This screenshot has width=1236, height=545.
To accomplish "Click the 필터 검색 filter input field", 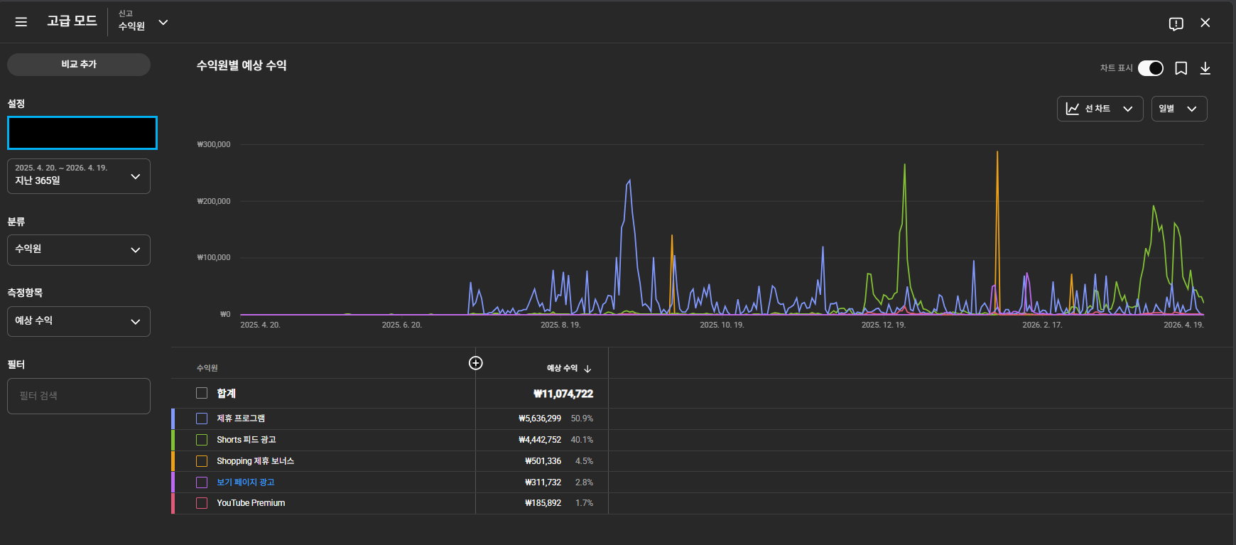I will point(79,396).
